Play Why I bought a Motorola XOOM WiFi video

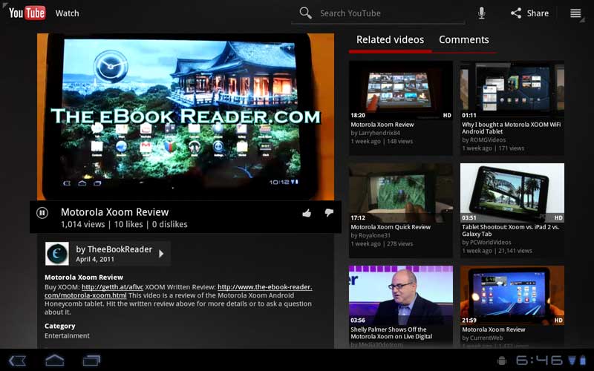[x=512, y=90]
